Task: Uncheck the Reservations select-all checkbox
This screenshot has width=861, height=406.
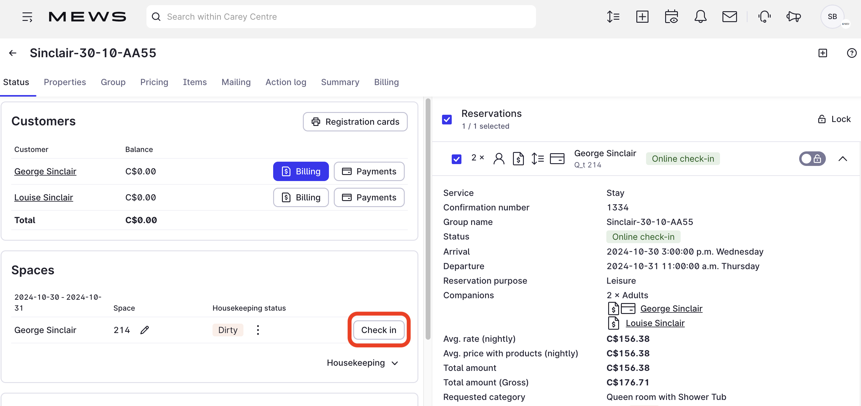Action: tap(447, 120)
